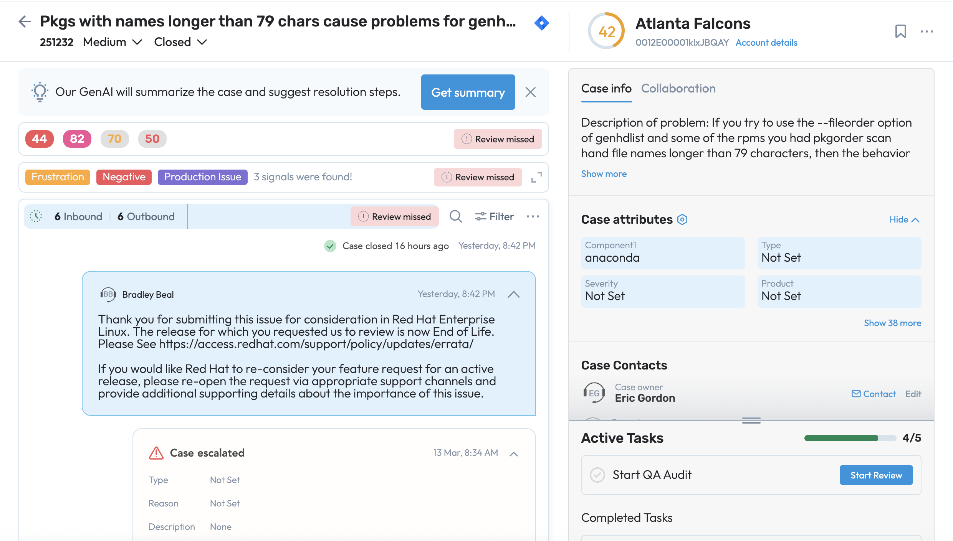Bookmark this case
Image resolution: width=953 pixels, height=541 pixels.
tap(900, 31)
